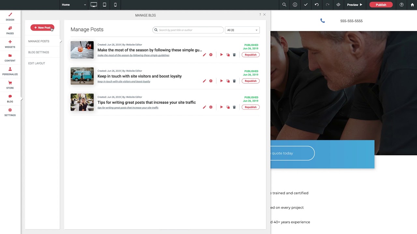Image resolution: width=417 pixels, height=234 pixels.
Task: Click the search by post title field
Action: click(188, 30)
